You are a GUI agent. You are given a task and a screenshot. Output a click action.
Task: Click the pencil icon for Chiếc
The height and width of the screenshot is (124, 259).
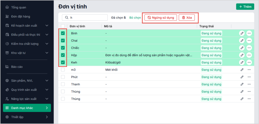point(242,48)
